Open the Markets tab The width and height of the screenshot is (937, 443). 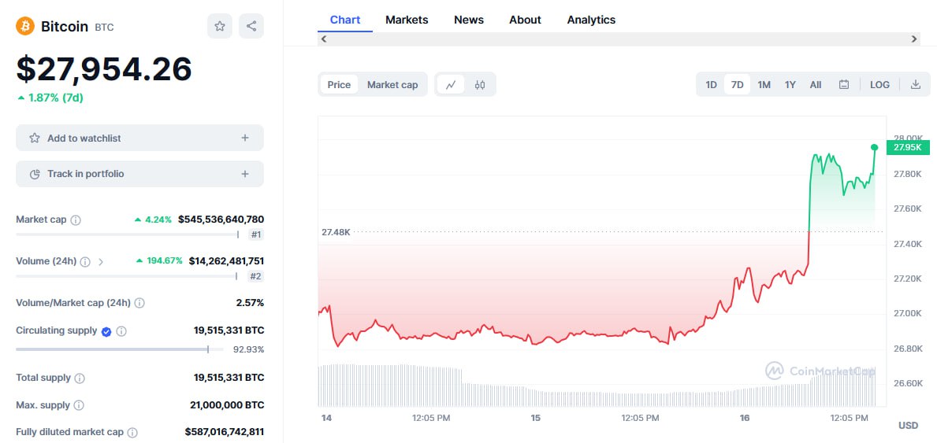[407, 20]
